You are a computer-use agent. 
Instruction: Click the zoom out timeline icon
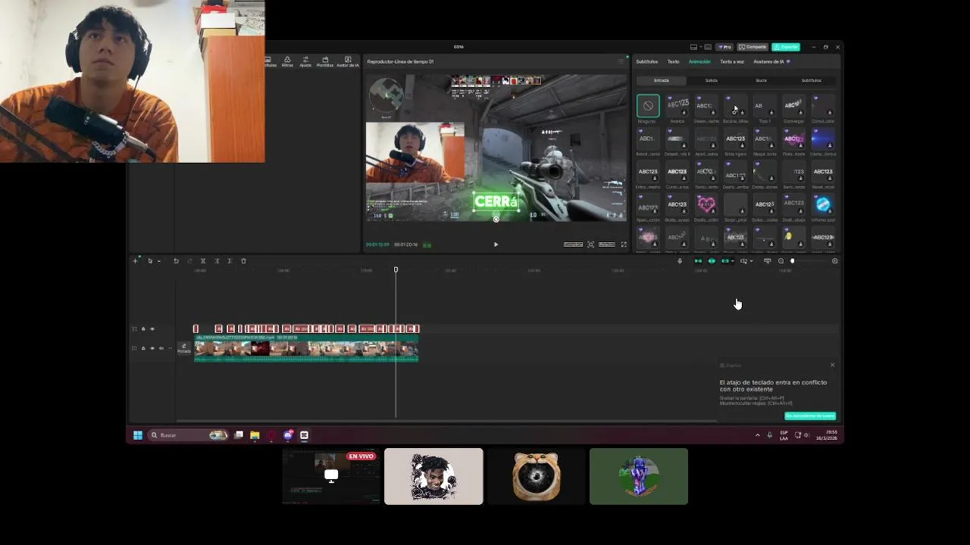pyautogui.click(x=781, y=261)
